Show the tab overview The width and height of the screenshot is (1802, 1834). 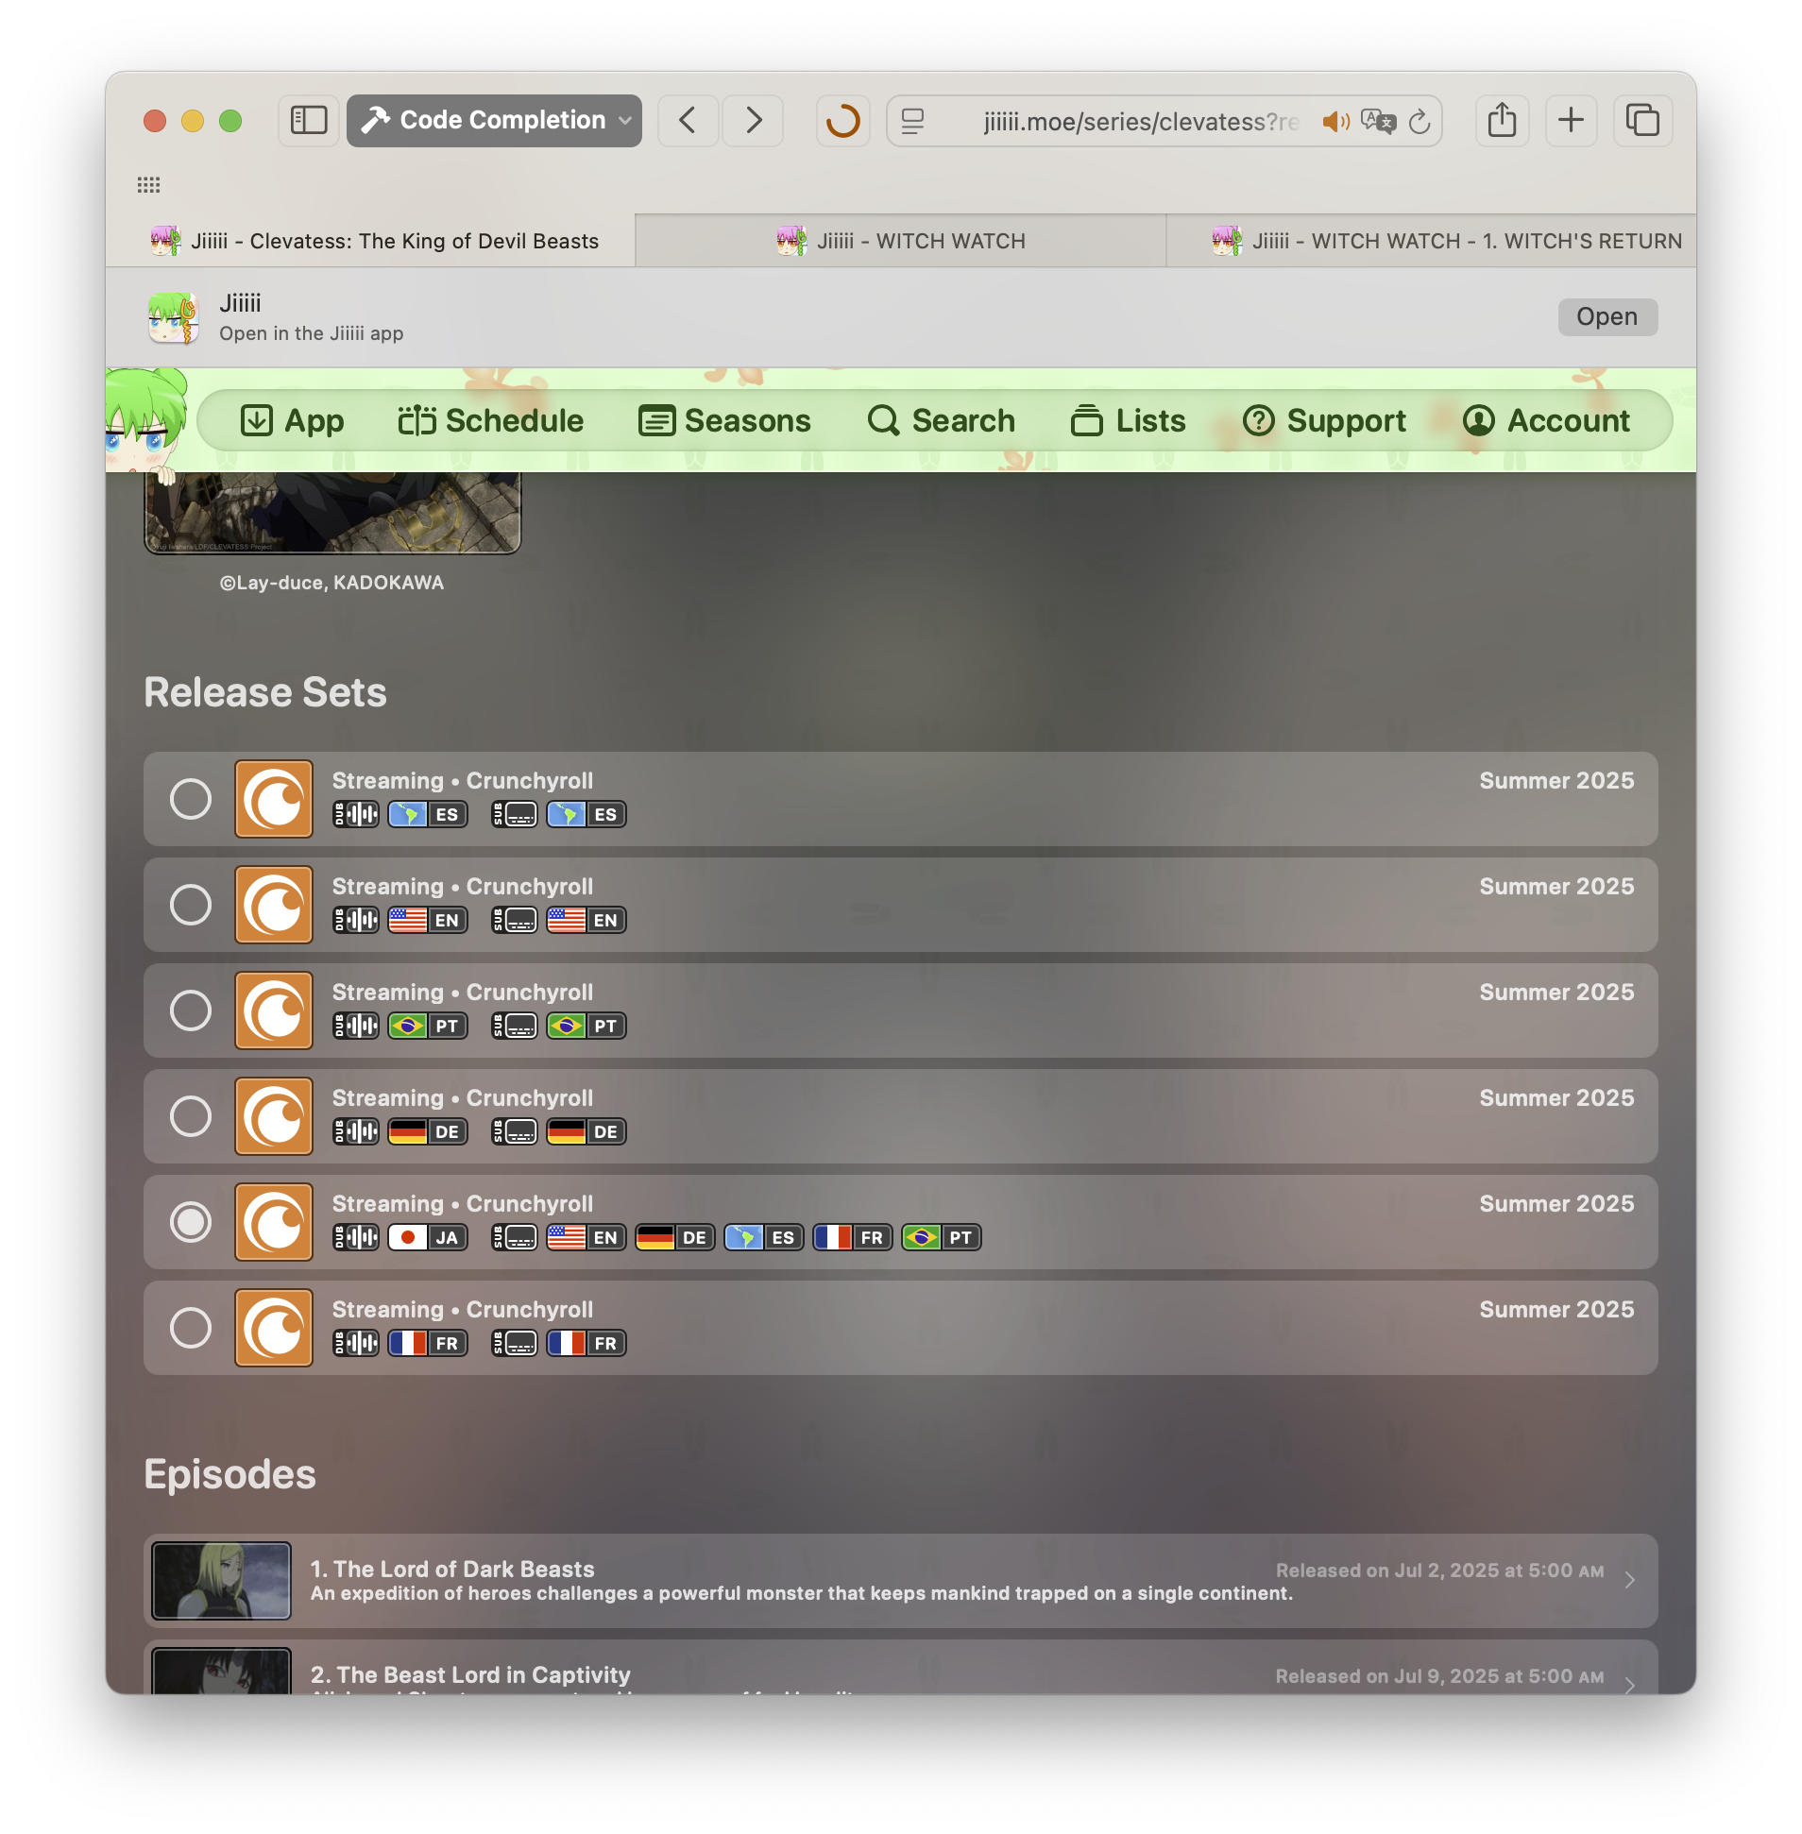tap(1643, 120)
